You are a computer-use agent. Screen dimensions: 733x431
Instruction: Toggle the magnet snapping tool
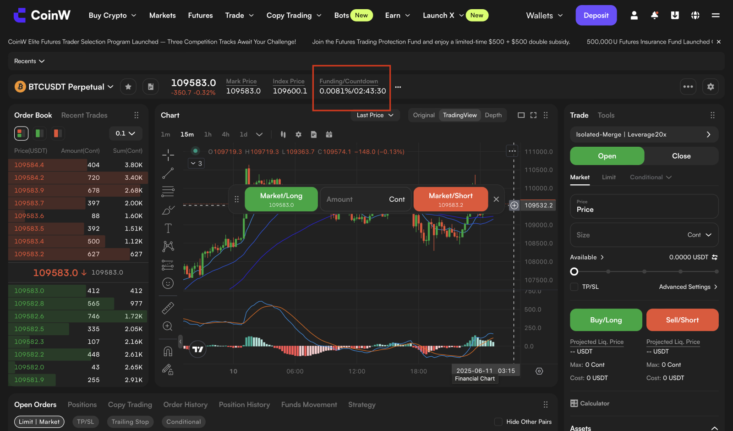click(168, 351)
